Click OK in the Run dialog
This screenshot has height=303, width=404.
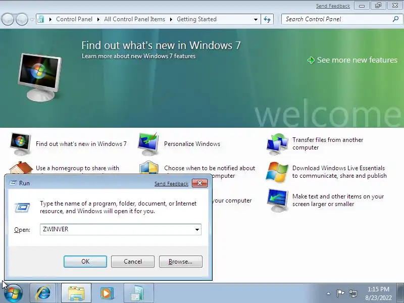click(85, 262)
